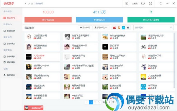Click the reload icon beside the back arrow

point(29,4)
